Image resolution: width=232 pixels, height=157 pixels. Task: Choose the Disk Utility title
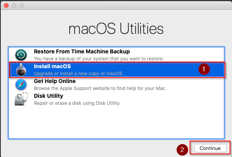click(49, 96)
